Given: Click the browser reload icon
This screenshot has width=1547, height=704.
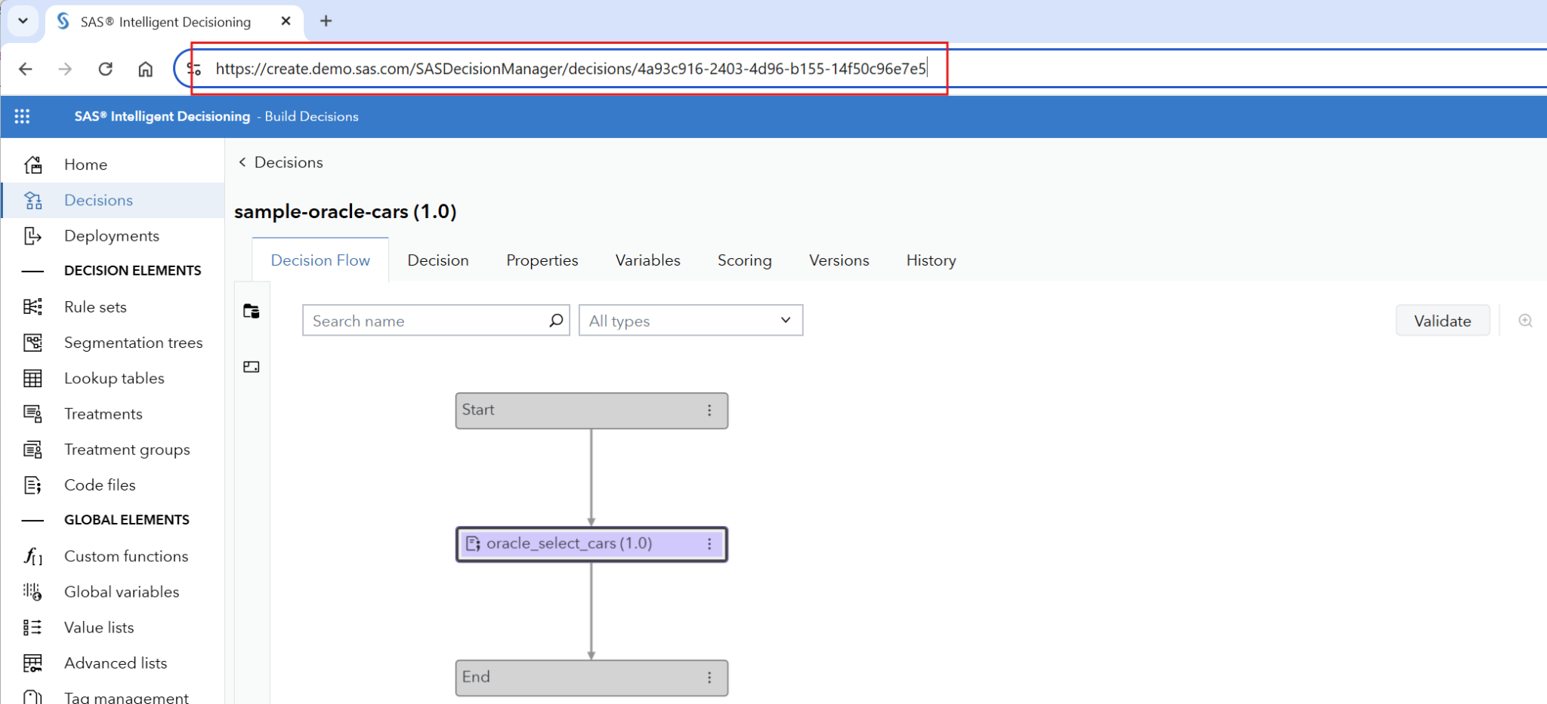Looking at the screenshot, I should (106, 69).
